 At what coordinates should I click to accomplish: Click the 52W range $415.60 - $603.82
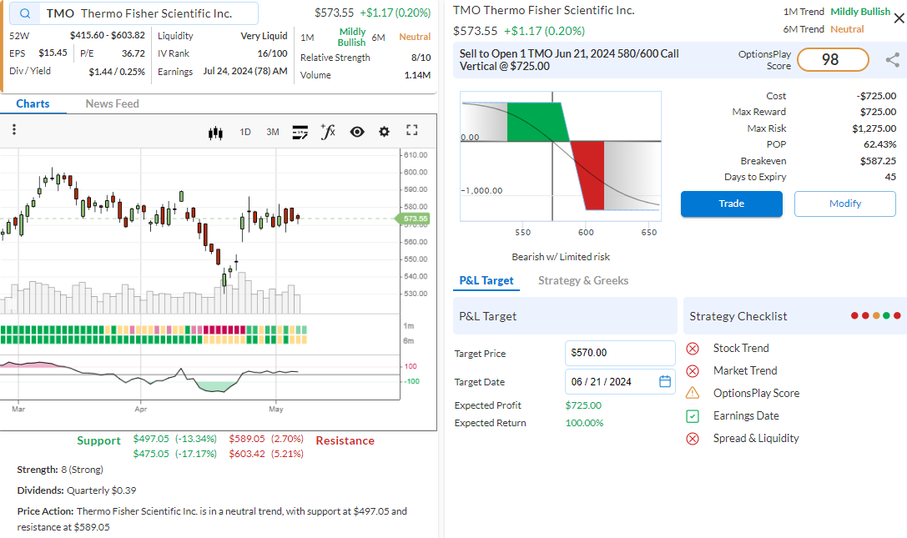pos(108,35)
